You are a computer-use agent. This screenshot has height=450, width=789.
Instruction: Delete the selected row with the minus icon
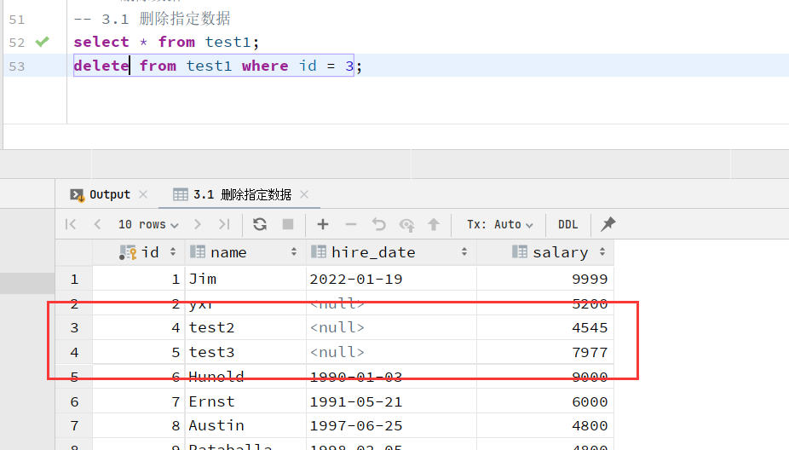[351, 224]
